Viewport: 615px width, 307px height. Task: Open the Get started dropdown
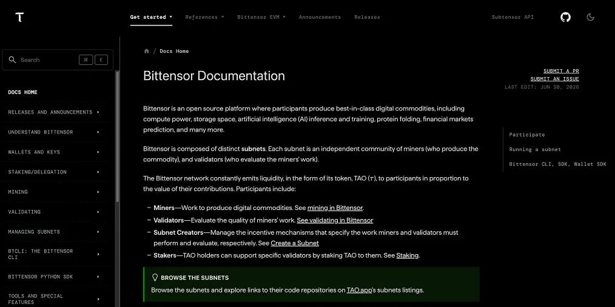pyautogui.click(x=151, y=17)
